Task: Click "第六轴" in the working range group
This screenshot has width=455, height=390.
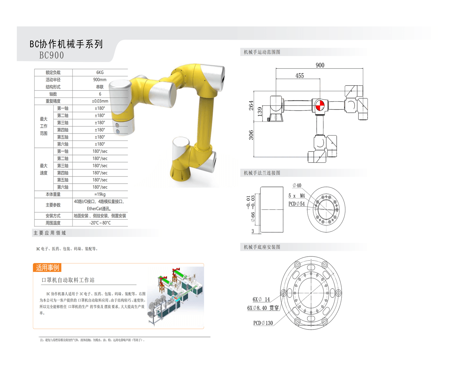Action: 63,144
